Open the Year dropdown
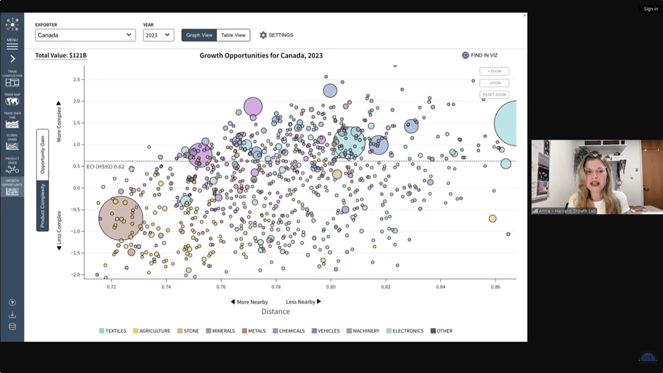The image size is (663, 373). click(x=159, y=35)
